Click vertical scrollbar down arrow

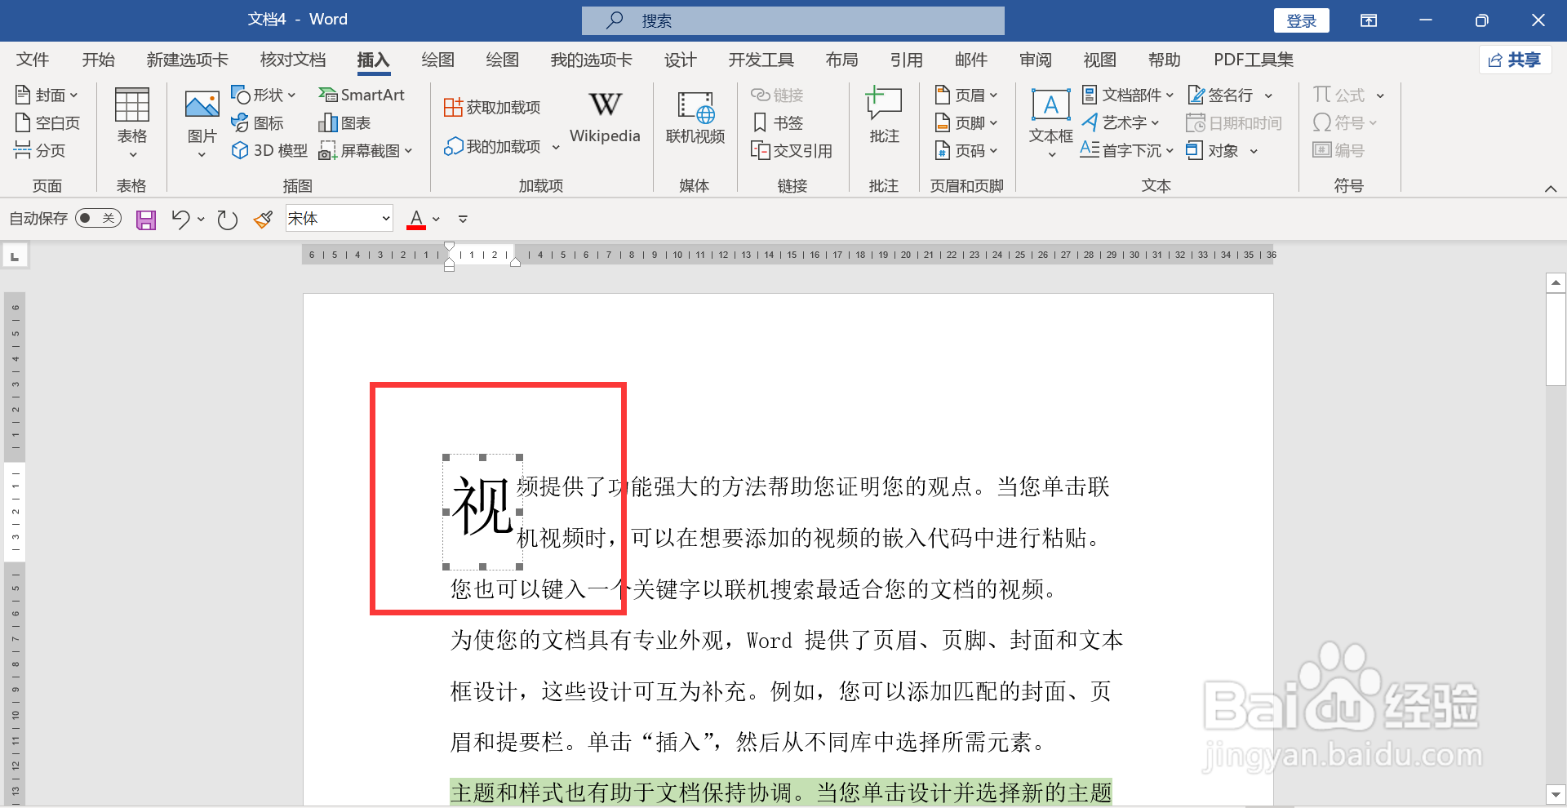pyautogui.click(x=1556, y=794)
